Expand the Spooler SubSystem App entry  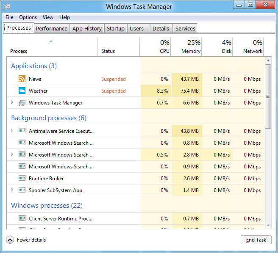12,190
